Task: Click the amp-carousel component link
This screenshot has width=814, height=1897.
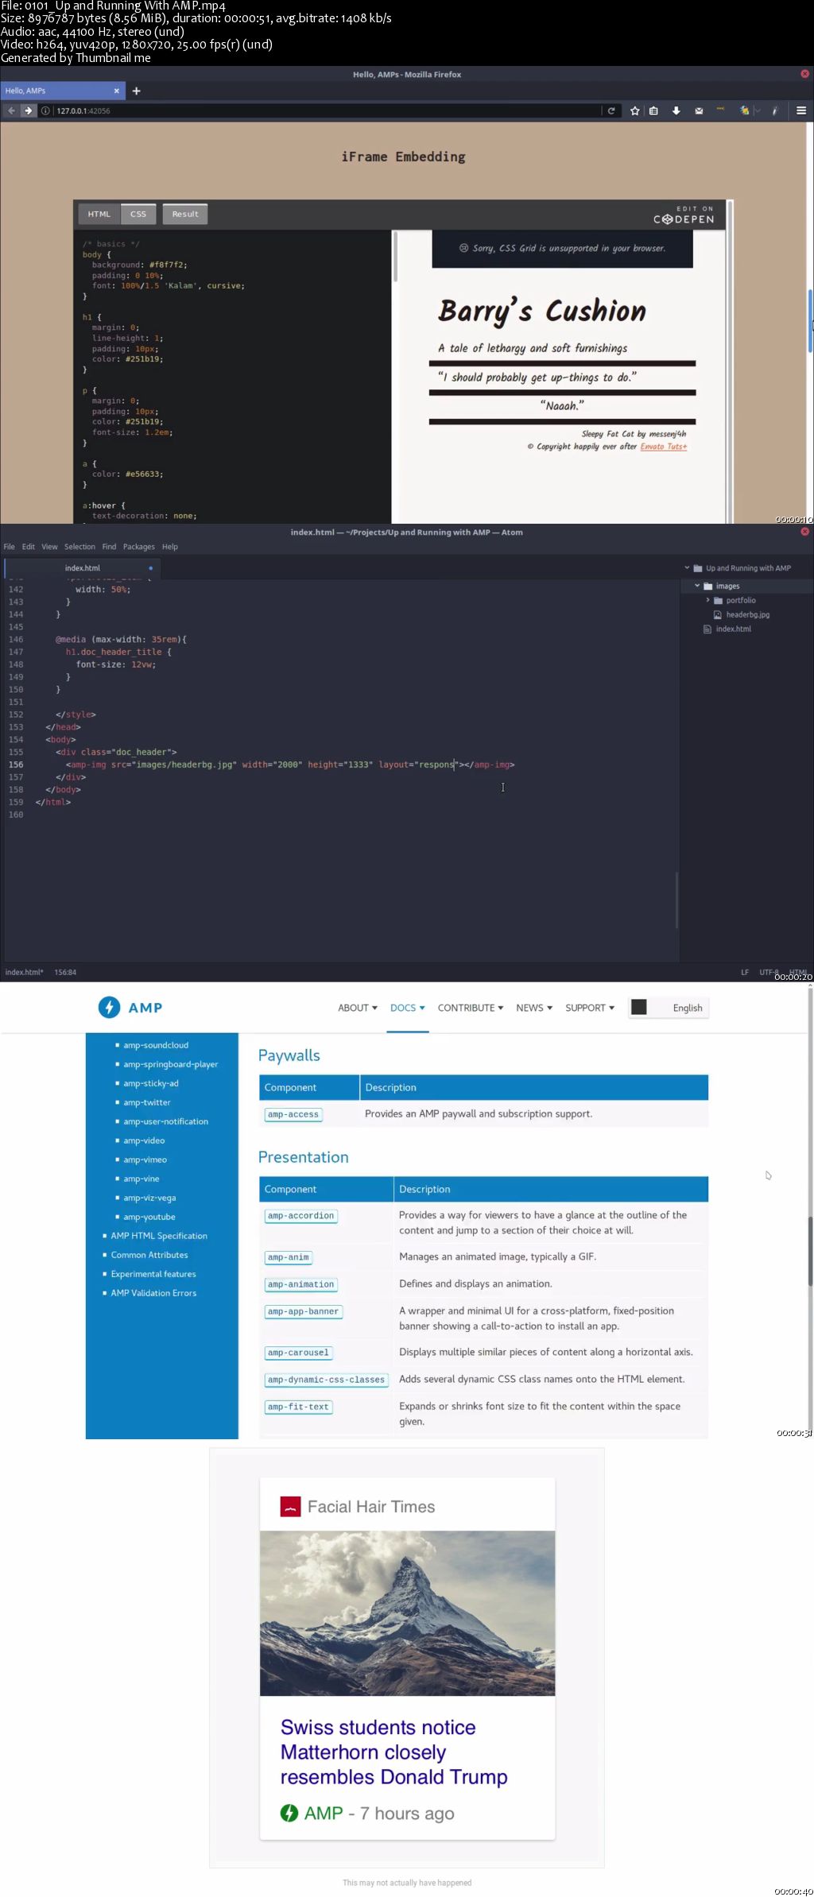Action: pos(298,1353)
